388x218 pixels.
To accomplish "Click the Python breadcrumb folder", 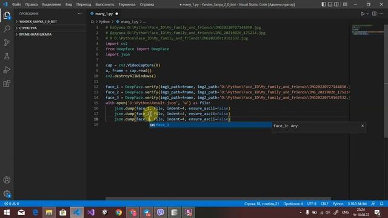I will coord(104,22).
